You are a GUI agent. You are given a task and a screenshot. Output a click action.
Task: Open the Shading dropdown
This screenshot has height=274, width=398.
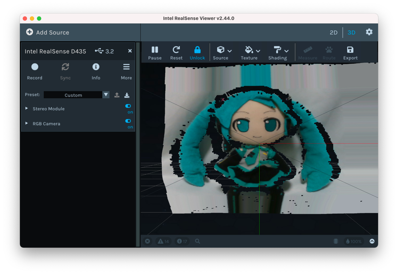point(279,53)
